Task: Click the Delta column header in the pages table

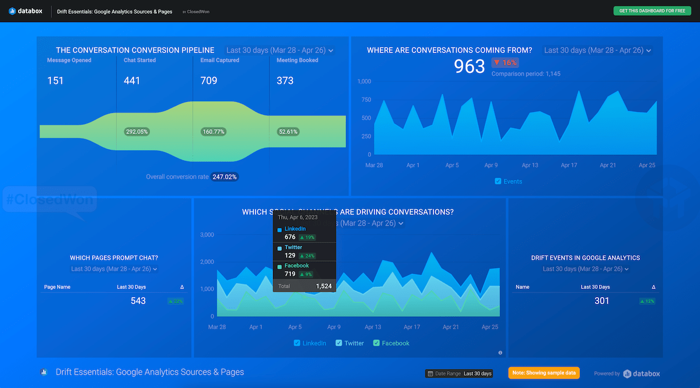Action: [181, 287]
